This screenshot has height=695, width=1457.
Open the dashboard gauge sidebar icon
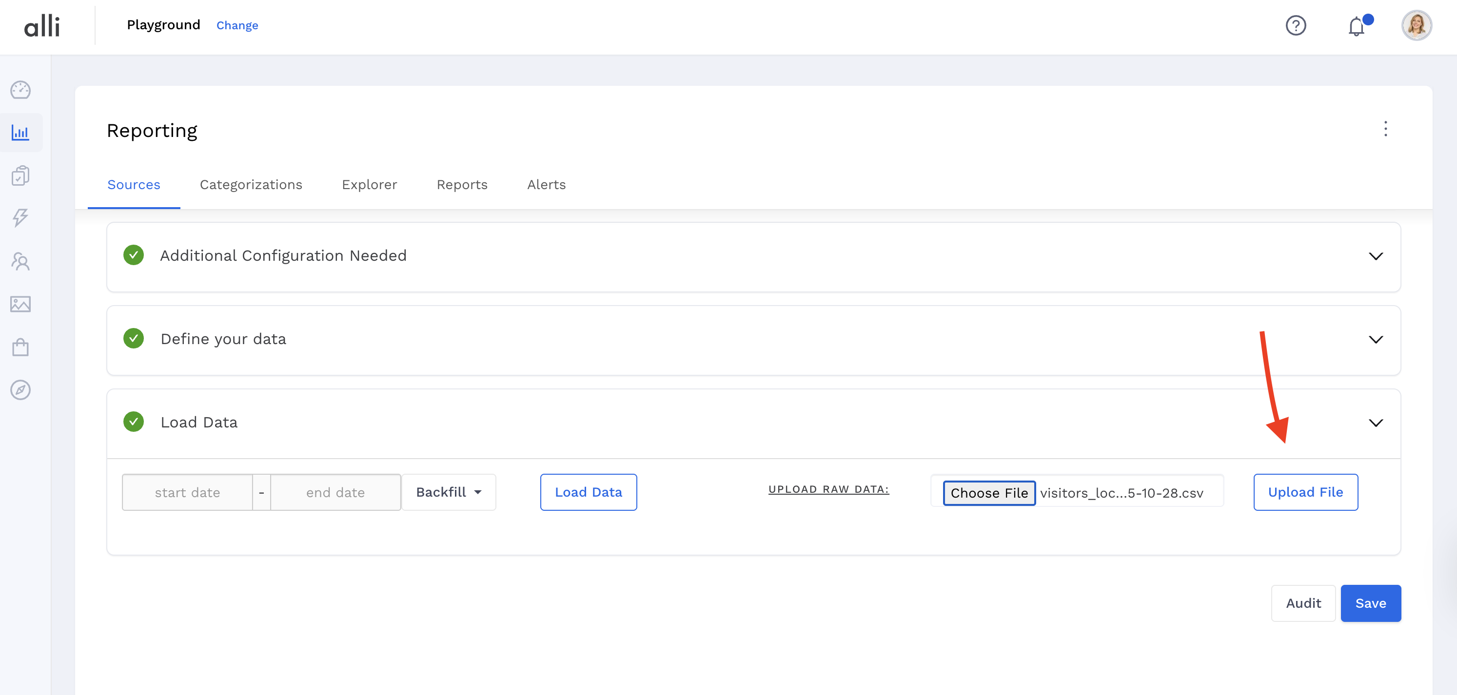click(20, 90)
